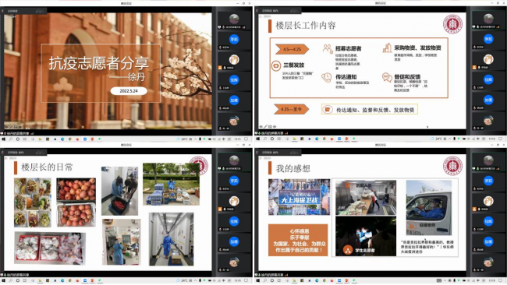Screen dimensions: 507x285
Task: Select the 学生志愿者 night-time photo
Action: pyautogui.click(x=365, y=237)
